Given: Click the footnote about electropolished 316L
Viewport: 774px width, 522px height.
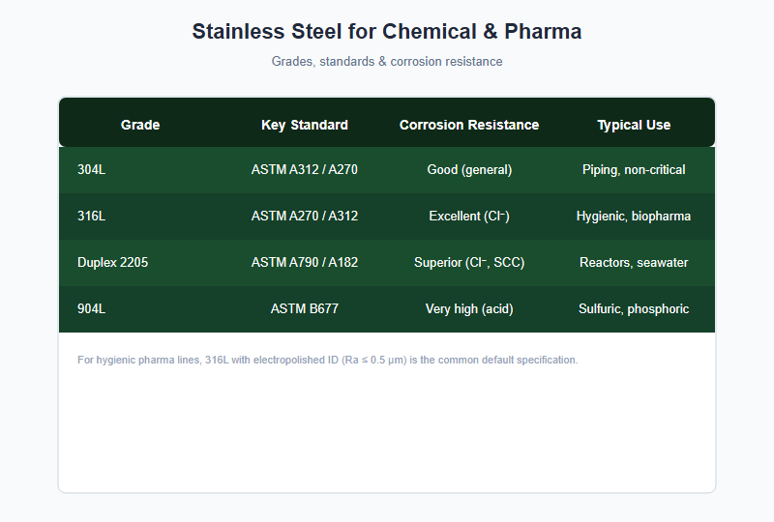Looking at the screenshot, I should 327,361.
